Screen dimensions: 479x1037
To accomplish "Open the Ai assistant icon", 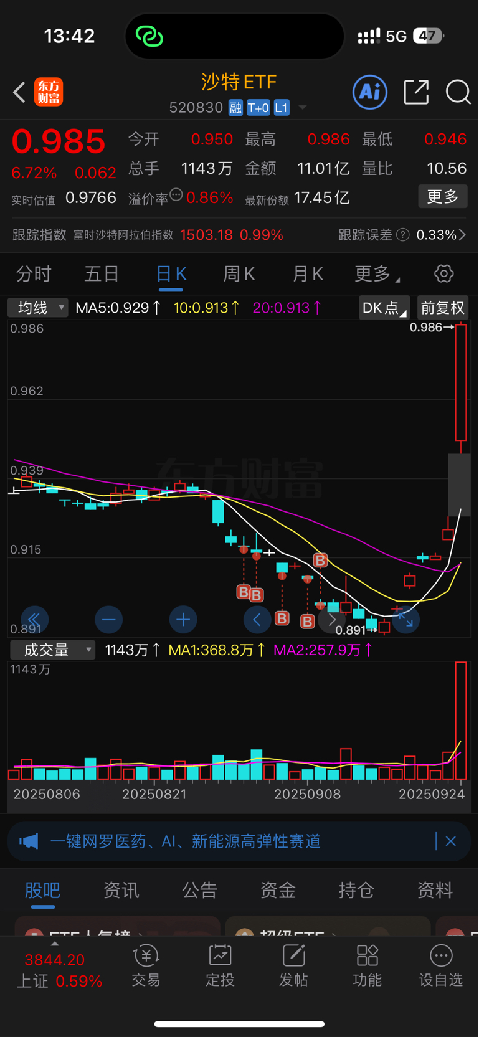I will [x=370, y=92].
